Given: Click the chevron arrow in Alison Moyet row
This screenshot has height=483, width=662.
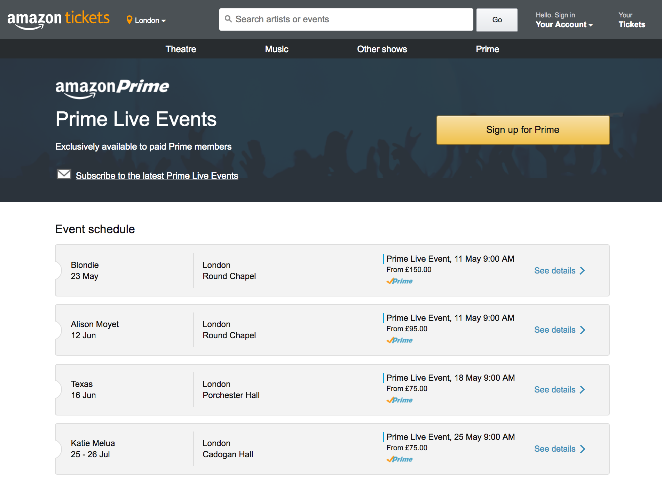Looking at the screenshot, I should (x=582, y=330).
